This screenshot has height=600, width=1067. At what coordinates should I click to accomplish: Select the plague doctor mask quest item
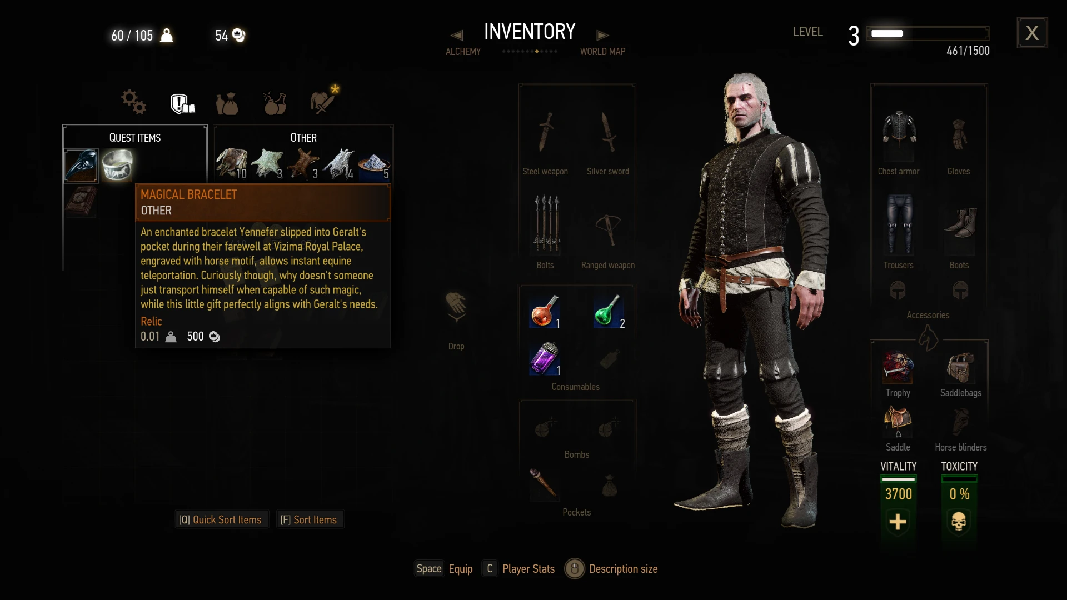coord(81,165)
